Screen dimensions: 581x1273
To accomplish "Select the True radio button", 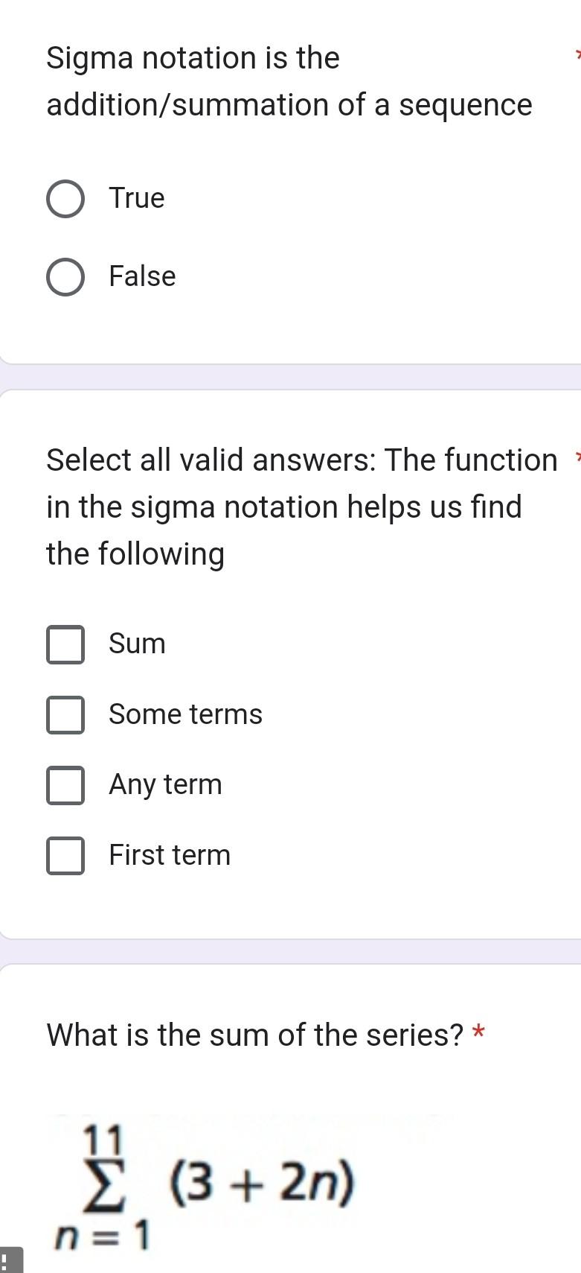I will pyautogui.click(x=65, y=198).
